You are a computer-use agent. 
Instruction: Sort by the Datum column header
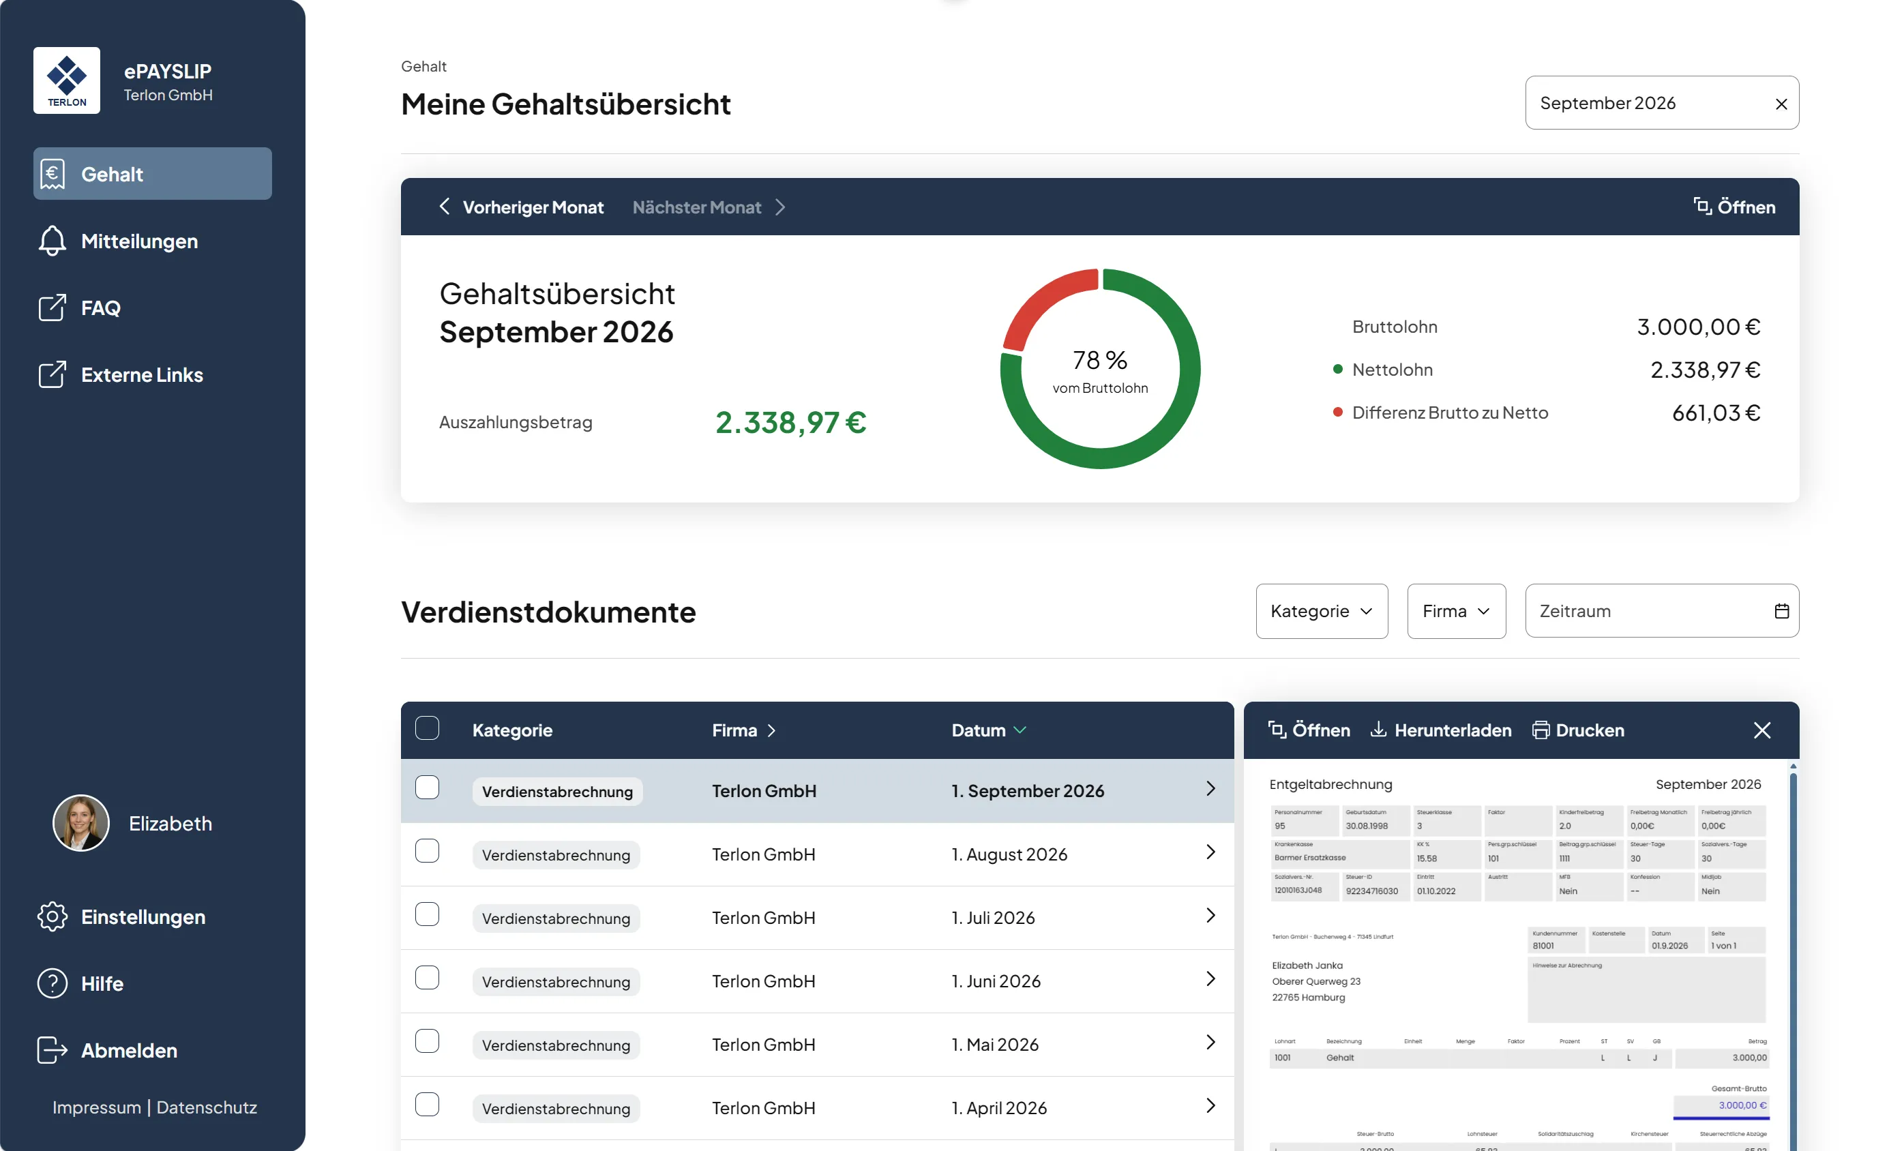988,730
